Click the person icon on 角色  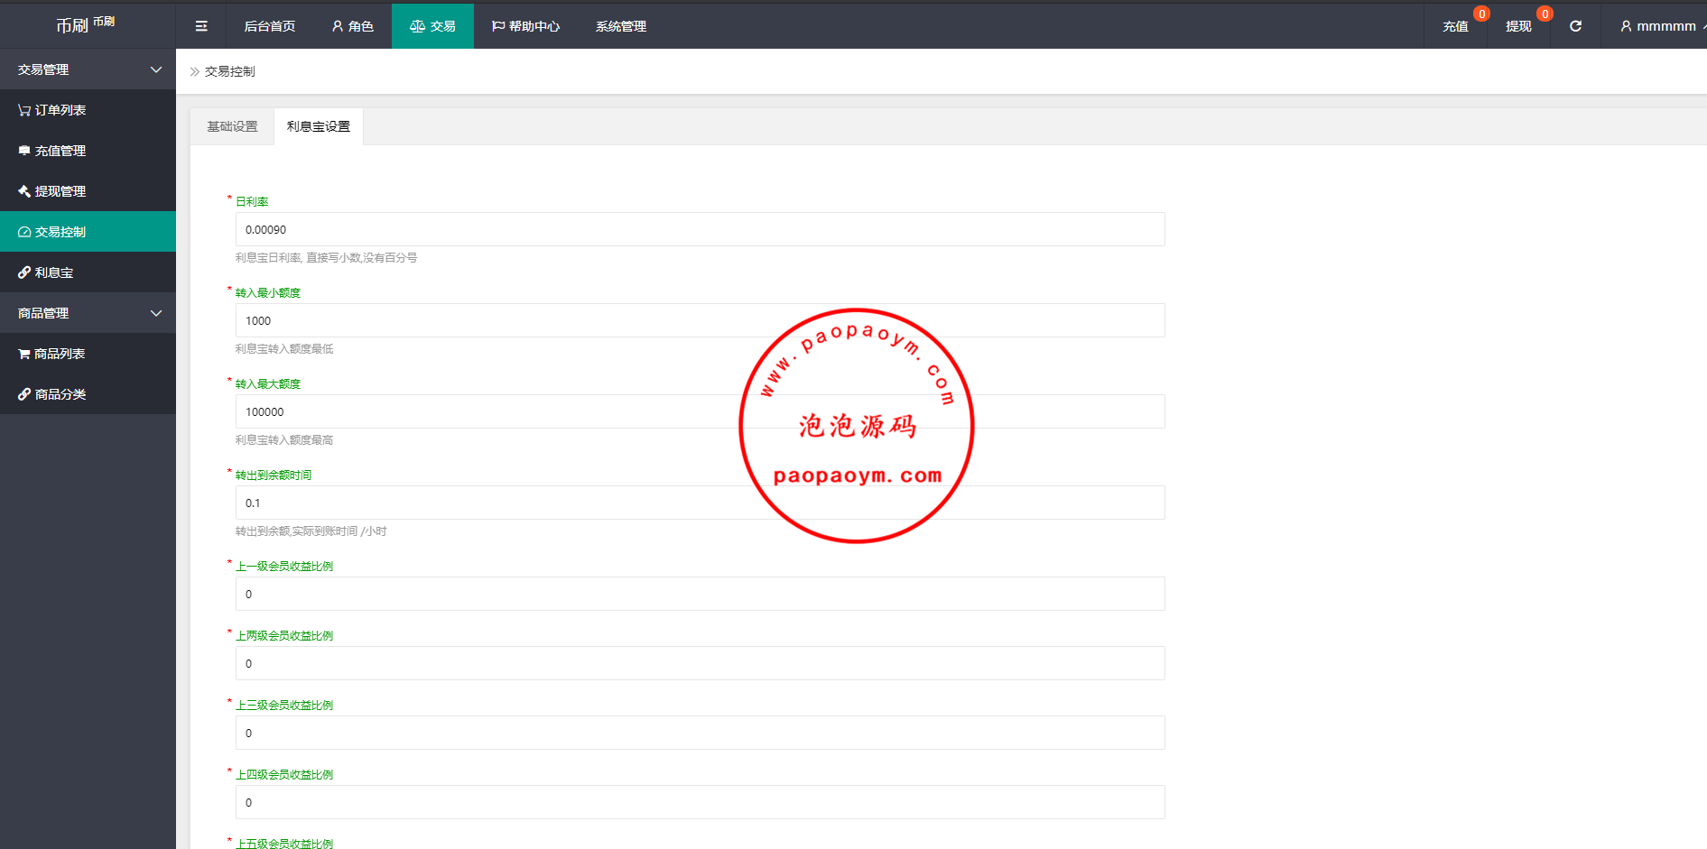click(338, 26)
